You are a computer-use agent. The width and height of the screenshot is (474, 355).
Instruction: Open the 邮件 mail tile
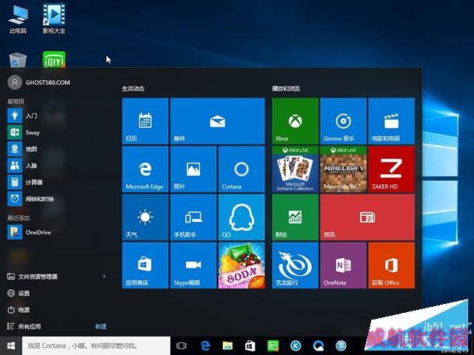coord(217,121)
